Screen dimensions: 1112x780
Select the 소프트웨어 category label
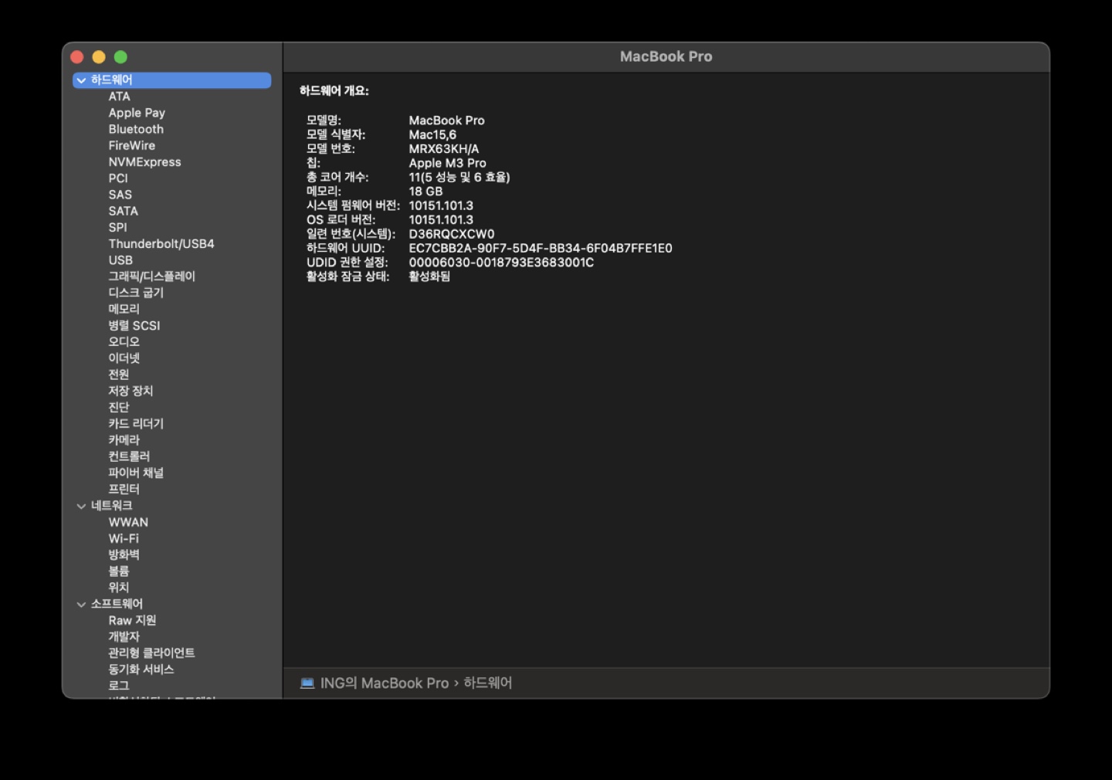[x=117, y=604]
